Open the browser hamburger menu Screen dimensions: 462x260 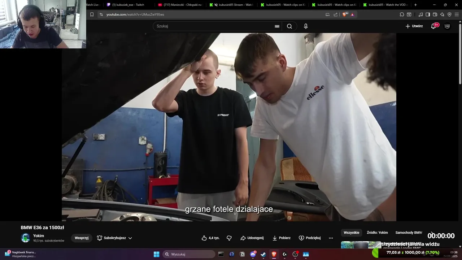(457, 14)
